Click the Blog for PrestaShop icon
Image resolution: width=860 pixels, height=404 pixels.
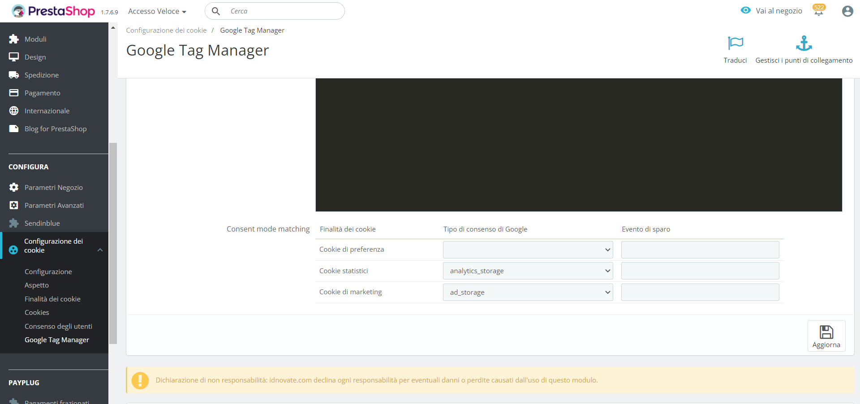14,129
